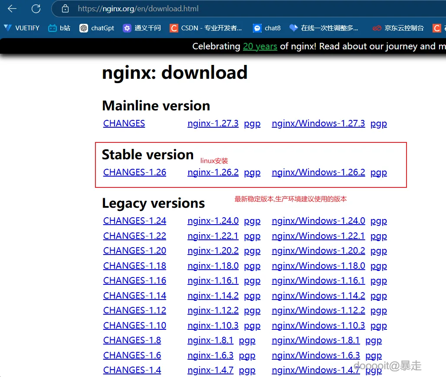Open CHANGES-1.22 link

134,236
